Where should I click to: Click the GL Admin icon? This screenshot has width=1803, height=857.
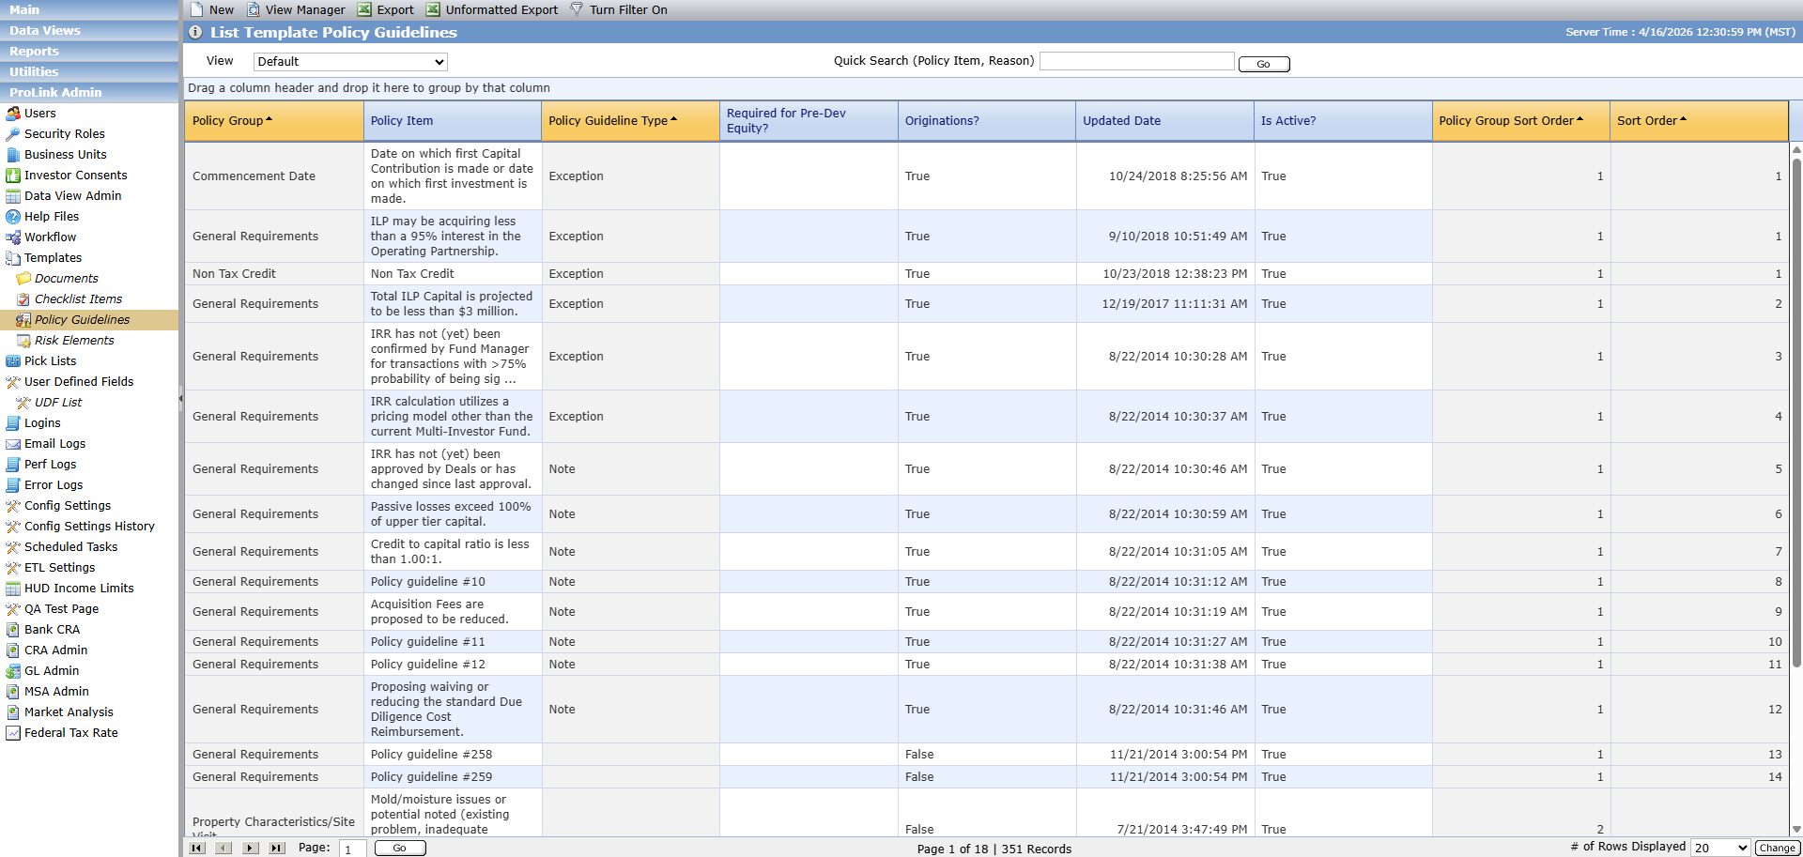point(13,671)
